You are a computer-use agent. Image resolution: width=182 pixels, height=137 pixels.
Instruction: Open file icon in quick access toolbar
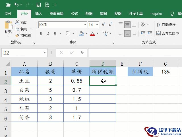click(8, 5)
